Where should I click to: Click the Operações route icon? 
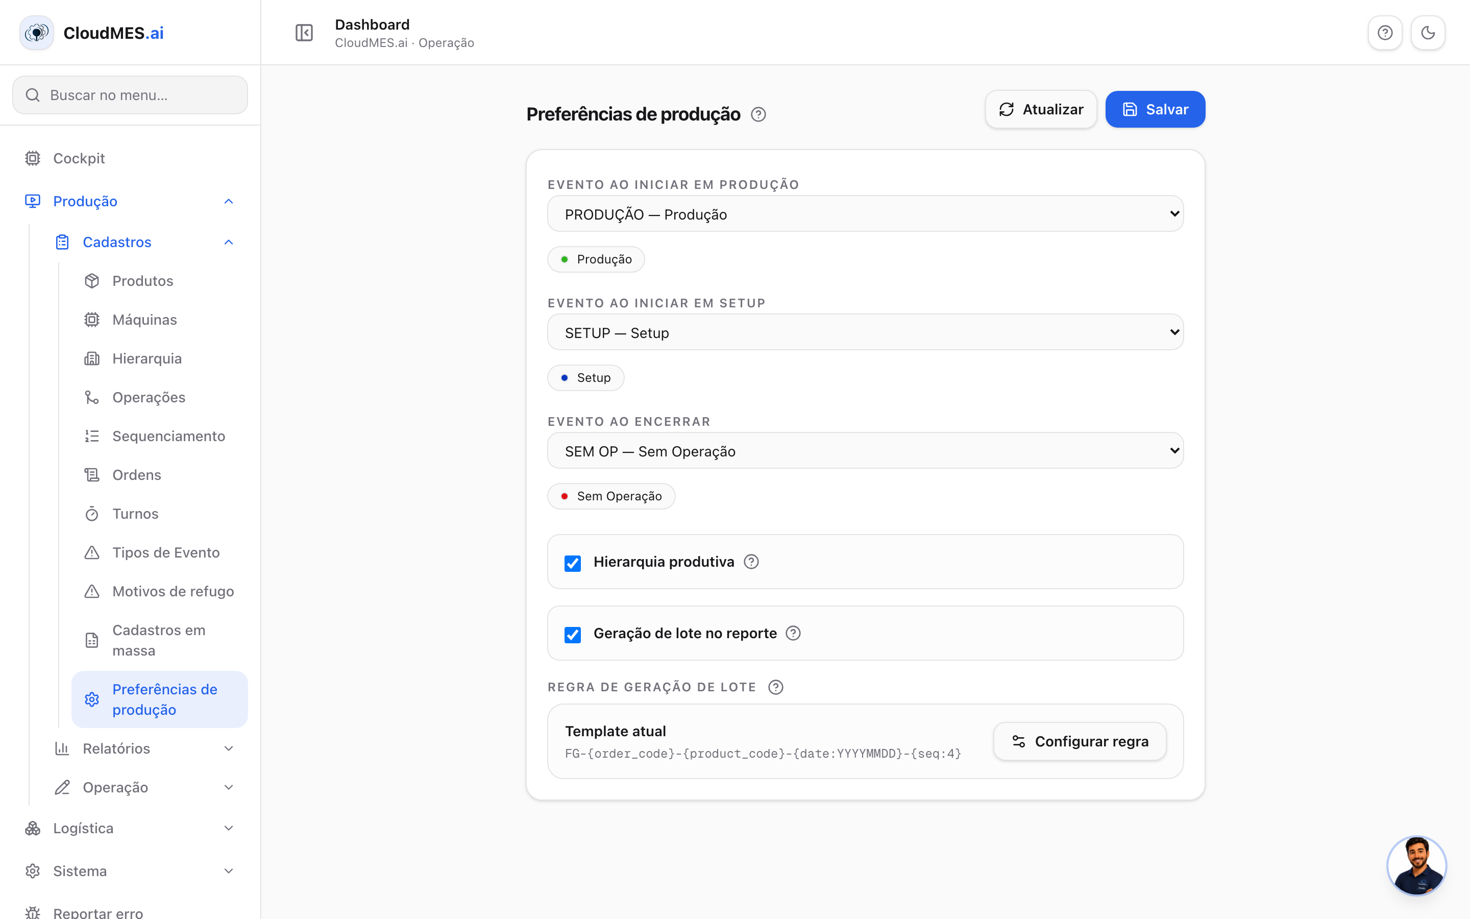click(x=92, y=398)
